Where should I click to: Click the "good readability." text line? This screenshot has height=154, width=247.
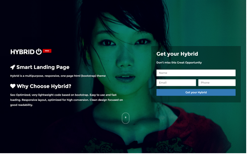[x=21, y=105]
